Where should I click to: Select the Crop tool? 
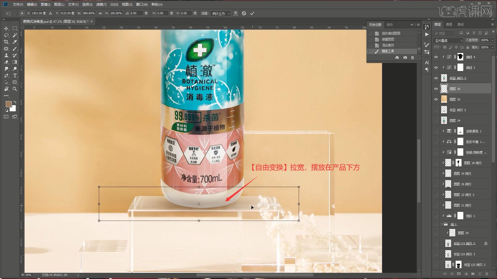(x=6, y=42)
